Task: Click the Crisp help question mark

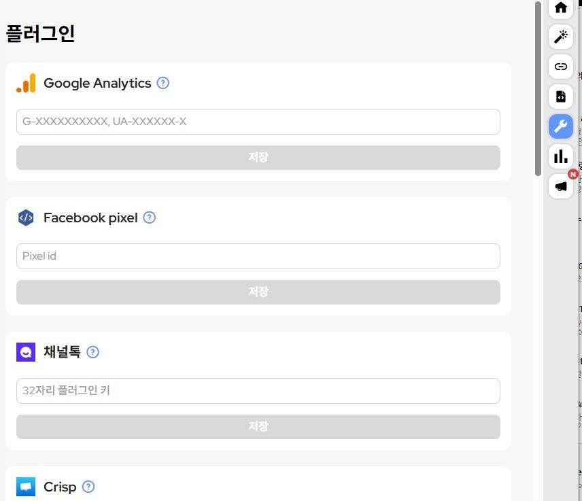Action: [88, 487]
